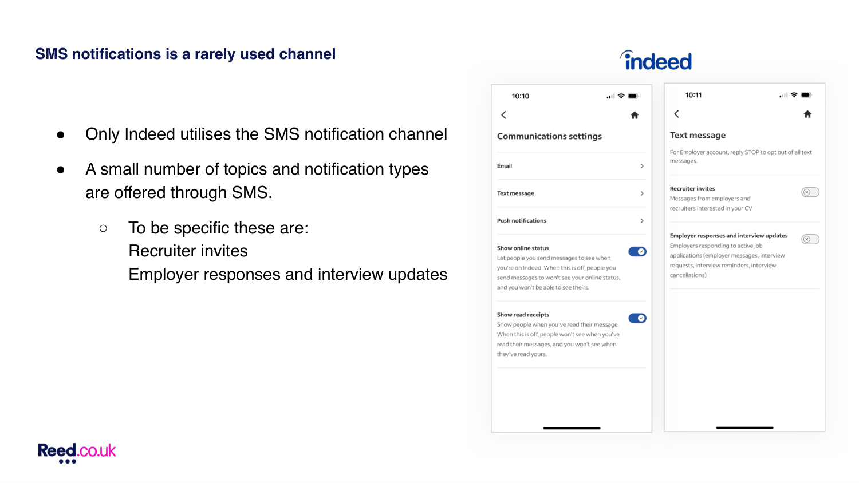Expand Text message settings chevron
Viewport: 859px width, 483px height.
pyautogui.click(x=642, y=193)
